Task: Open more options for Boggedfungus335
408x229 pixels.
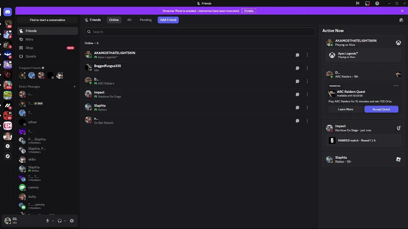Action: click(307, 68)
